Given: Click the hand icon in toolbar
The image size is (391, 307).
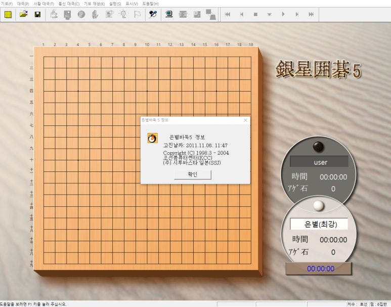Looking at the screenshot, I should click(95, 14).
